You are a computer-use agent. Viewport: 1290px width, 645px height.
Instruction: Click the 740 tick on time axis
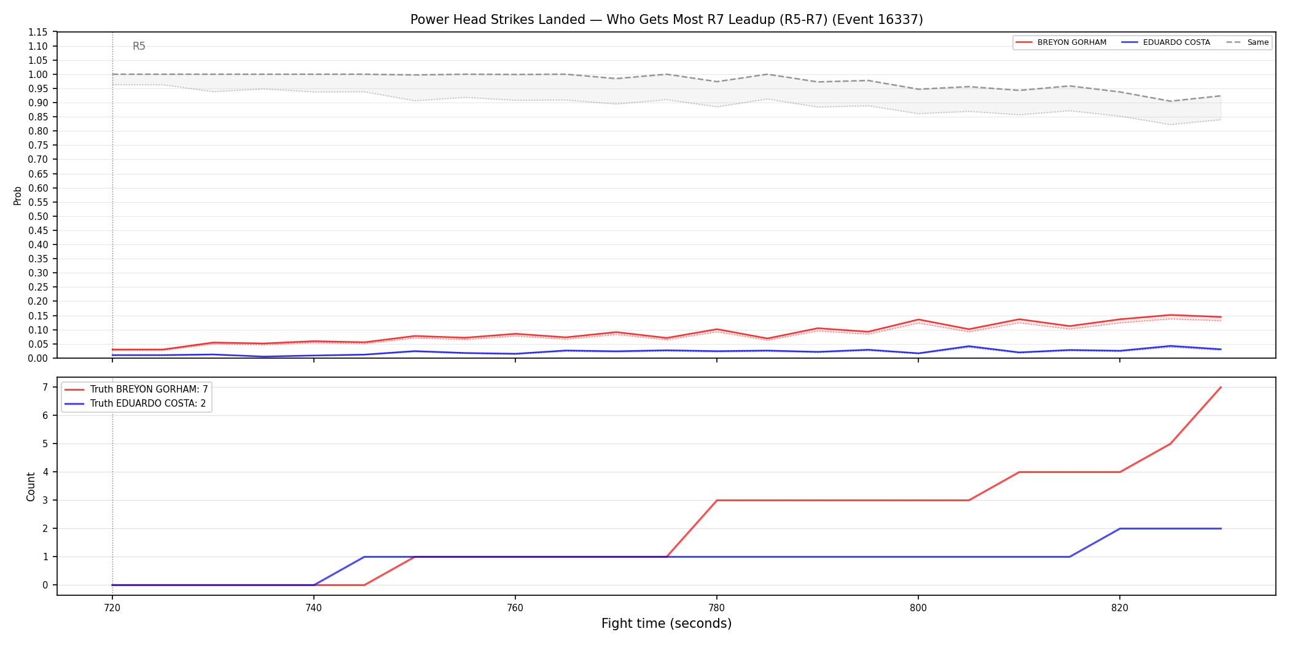click(x=314, y=608)
